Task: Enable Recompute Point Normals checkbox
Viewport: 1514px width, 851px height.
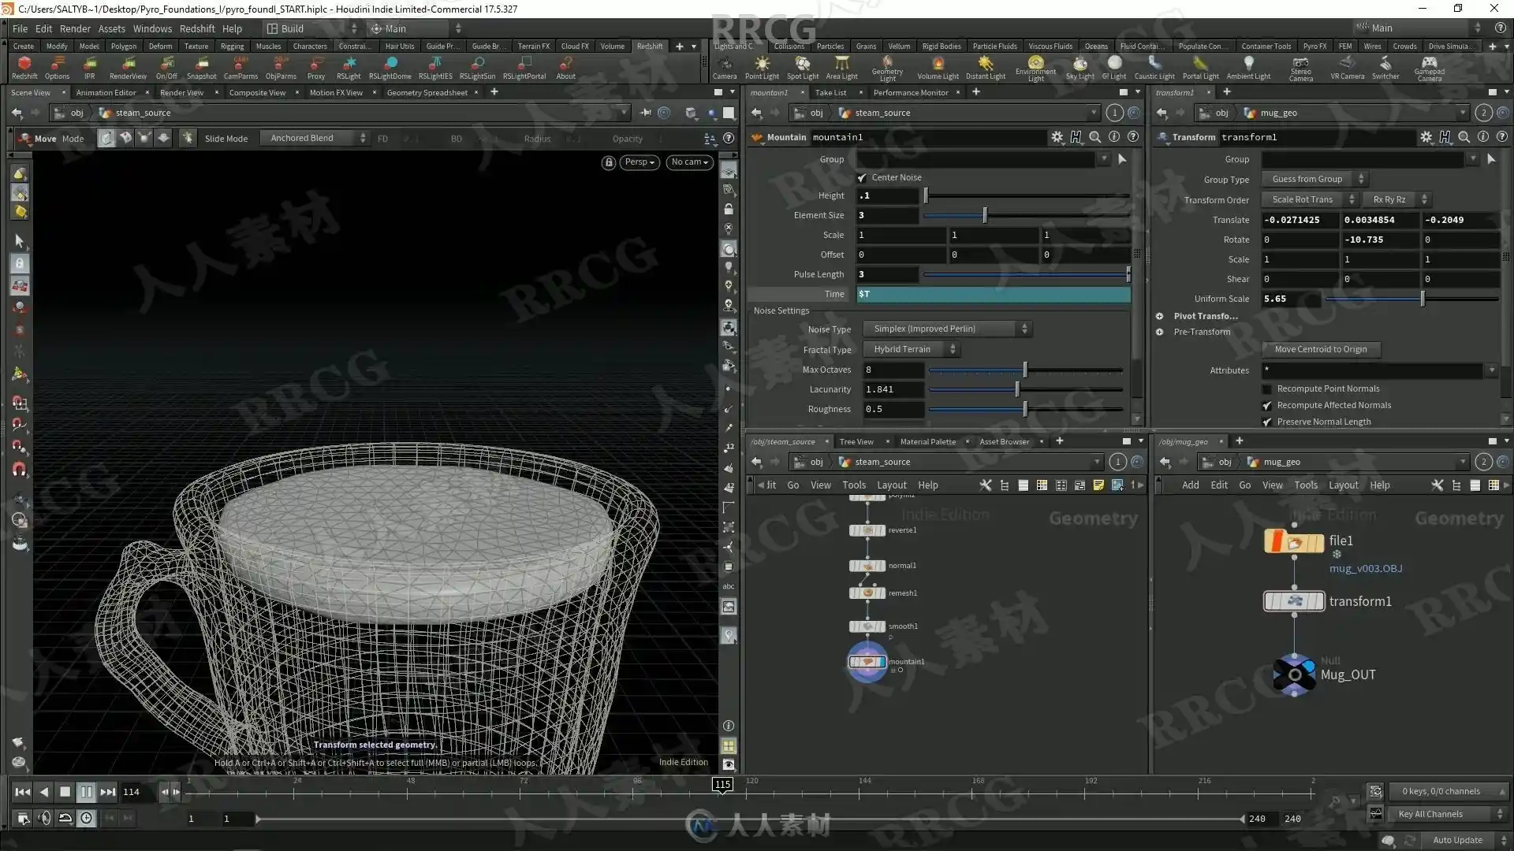Action: [x=1267, y=389]
